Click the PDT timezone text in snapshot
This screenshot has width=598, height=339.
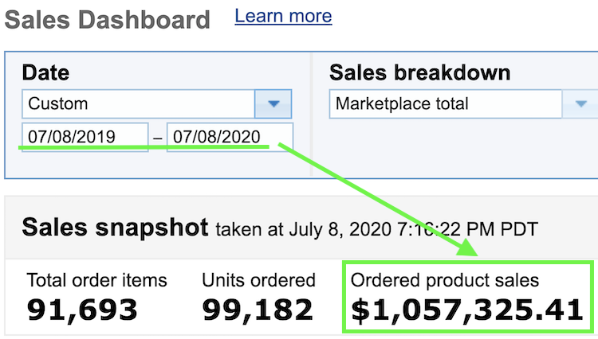[x=519, y=229]
